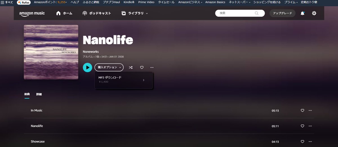Open album more options ellipsis
This screenshot has height=147, width=338.
[152, 67]
